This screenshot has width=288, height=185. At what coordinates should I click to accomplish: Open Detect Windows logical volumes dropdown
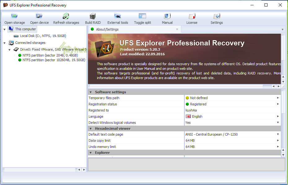278,122
